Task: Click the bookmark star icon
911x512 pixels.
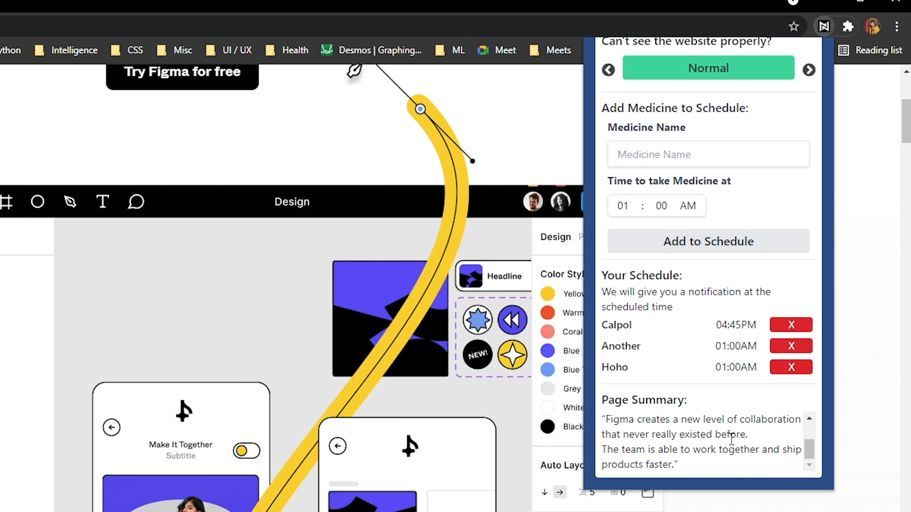Action: click(x=794, y=27)
